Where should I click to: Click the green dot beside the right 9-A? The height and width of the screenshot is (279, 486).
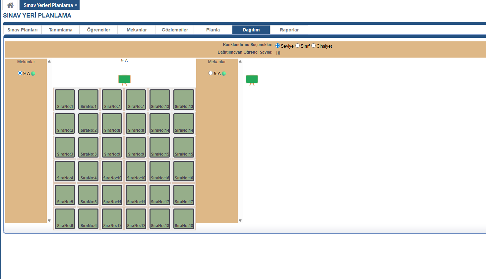click(224, 73)
